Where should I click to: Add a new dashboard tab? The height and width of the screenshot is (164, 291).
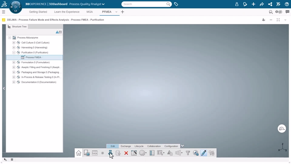point(122,12)
